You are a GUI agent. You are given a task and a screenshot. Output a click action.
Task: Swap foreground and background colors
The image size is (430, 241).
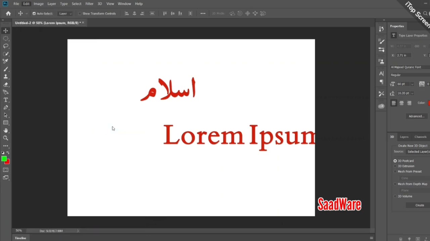tap(8, 153)
